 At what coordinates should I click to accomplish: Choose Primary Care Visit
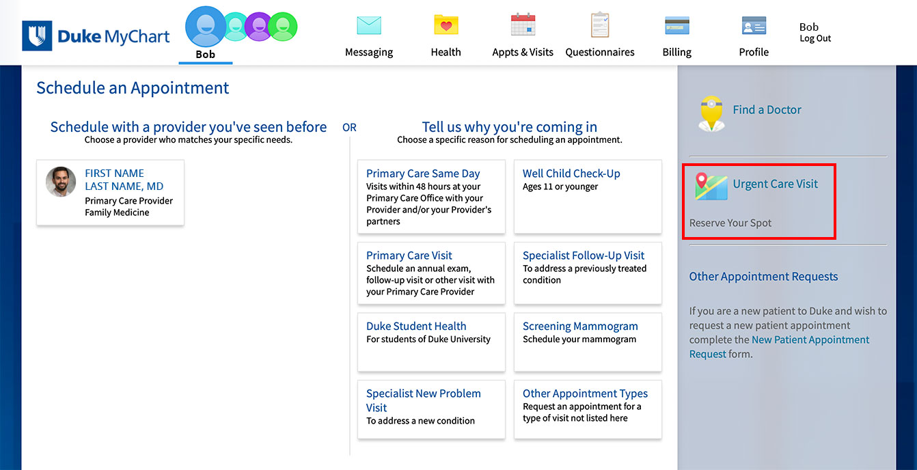431,273
